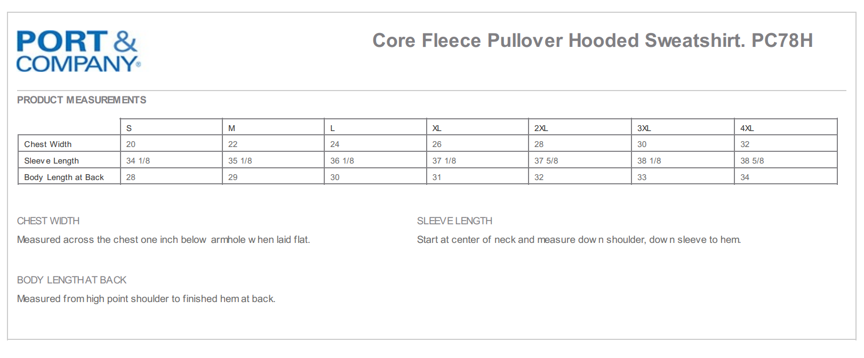The image size is (864, 358).
Task: Click the chest width value 26 for XL
Action: (437, 144)
